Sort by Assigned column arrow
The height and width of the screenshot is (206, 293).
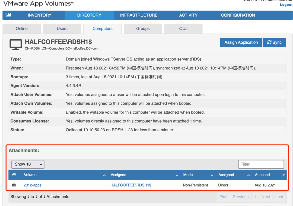click(x=248, y=175)
